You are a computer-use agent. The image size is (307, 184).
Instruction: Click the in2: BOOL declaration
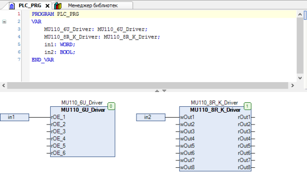click(60, 52)
